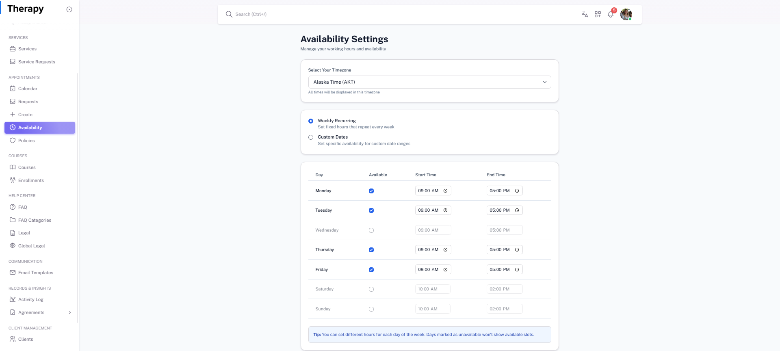This screenshot has width=780, height=351.
Task: Go to the Activity Log page
Action: pyautogui.click(x=40, y=299)
